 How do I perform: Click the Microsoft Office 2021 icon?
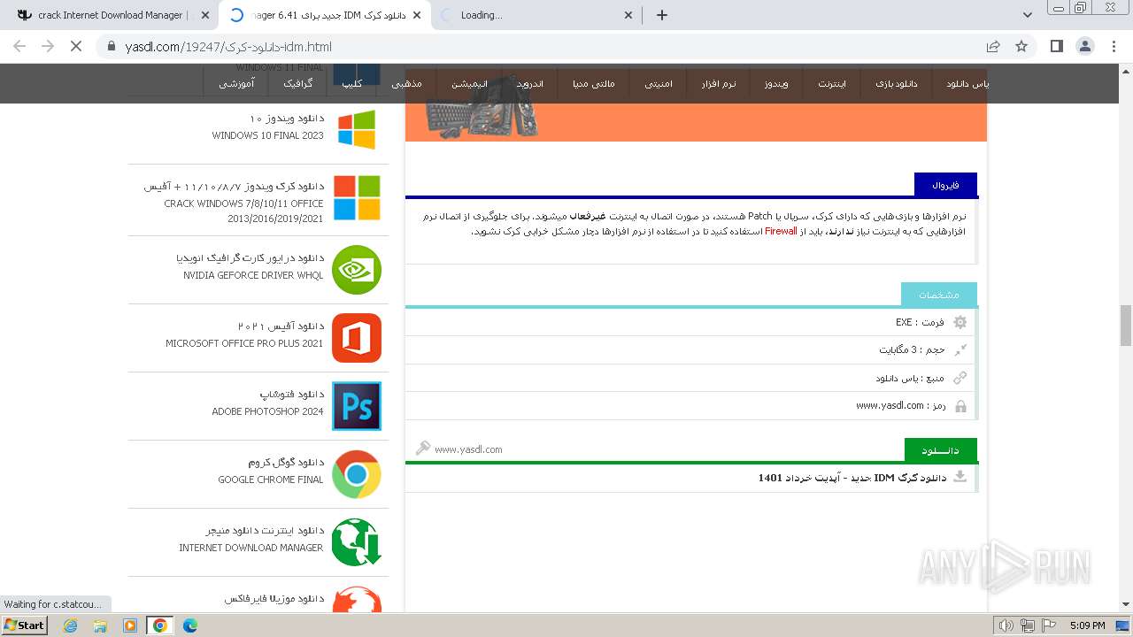point(357,338)
